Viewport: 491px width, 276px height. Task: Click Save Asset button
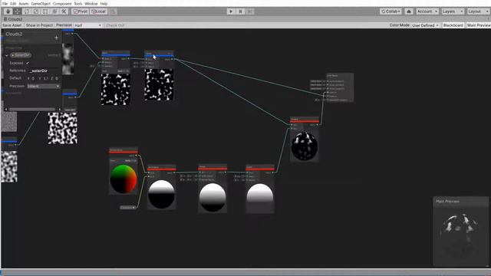12,25
